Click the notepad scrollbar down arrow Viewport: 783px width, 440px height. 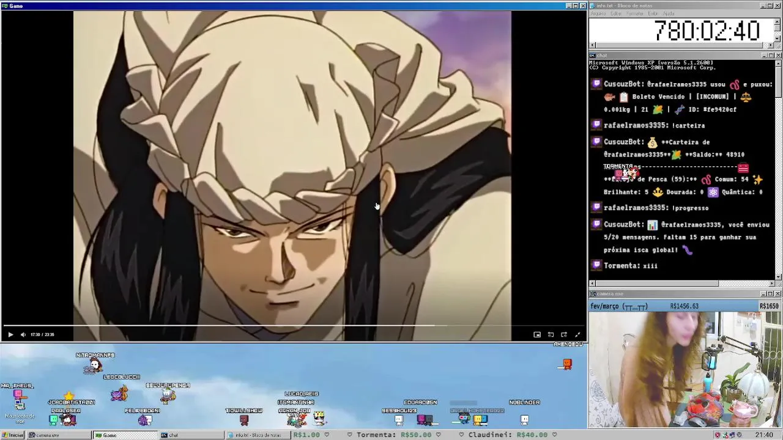click(777, 38)
